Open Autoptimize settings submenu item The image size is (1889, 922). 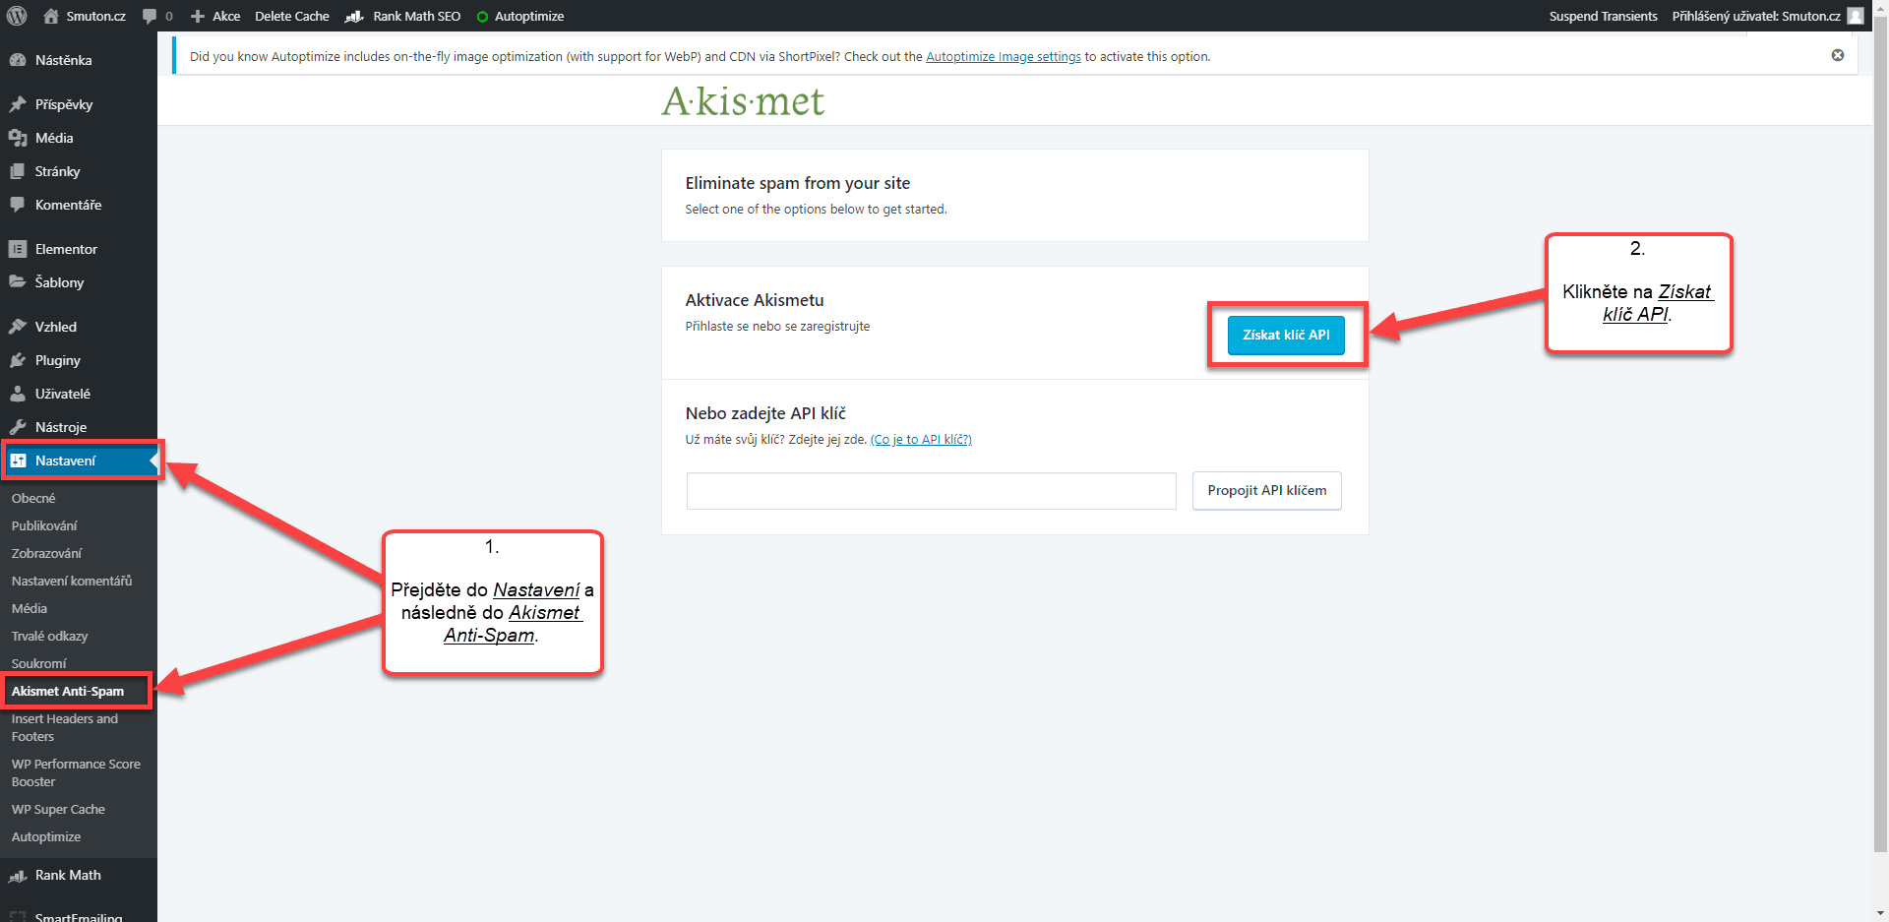(46, 836)
